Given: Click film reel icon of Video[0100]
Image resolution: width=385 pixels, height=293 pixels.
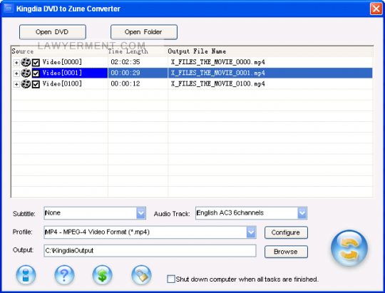Looking at the screenshot, I should (26, 83).
